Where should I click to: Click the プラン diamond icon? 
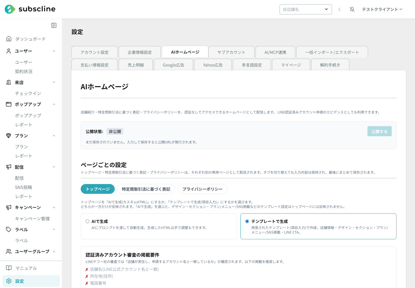pyautogui.click(x=9, y=136)
